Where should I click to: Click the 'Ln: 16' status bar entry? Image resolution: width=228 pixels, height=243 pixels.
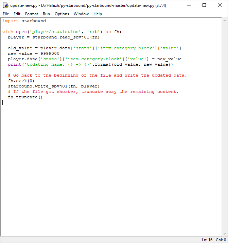click(x=207, y=240)
